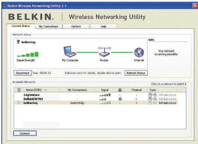Sort by the Signal column header
Viewport: 198px width, 144px height.
pos(105,90)
